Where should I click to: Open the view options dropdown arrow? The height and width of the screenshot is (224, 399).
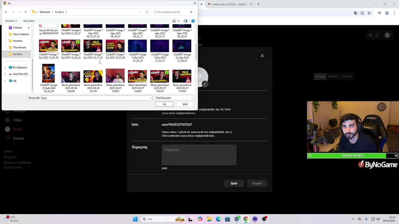tap(179, 21)
